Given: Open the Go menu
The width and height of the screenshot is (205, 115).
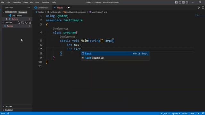Looking at the screenshot, I should pos(31,3).
